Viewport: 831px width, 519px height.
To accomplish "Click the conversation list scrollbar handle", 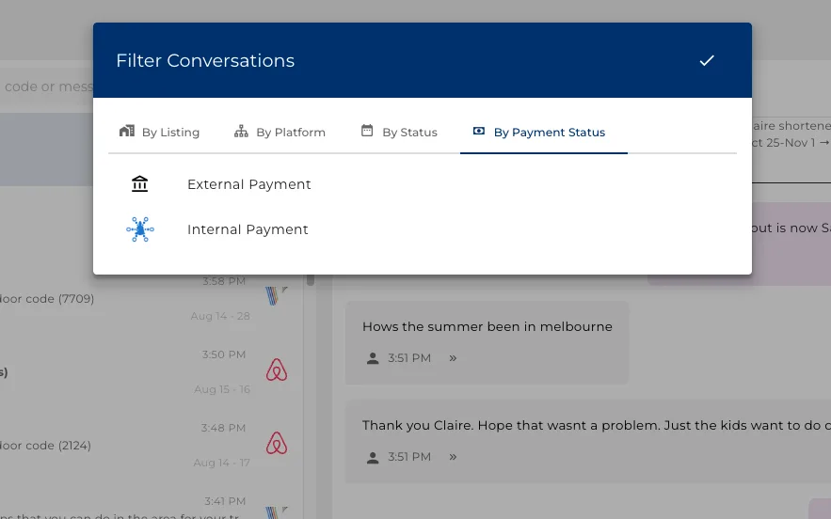I will click(311, 279).
